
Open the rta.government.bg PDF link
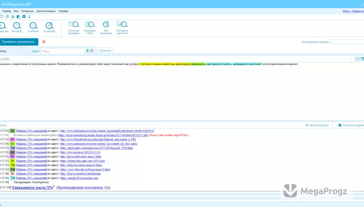(103, 135)
